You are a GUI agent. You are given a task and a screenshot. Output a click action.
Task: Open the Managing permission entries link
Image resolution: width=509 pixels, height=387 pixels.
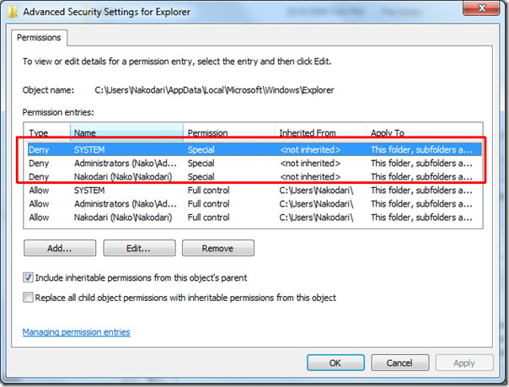coord(77,332)
